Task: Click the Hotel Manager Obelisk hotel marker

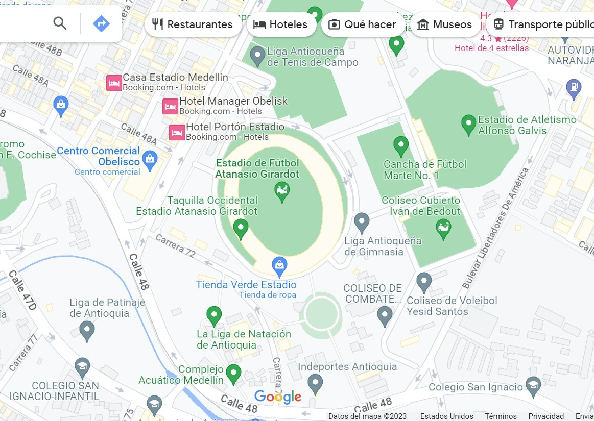Action: [x=170, y=107]
